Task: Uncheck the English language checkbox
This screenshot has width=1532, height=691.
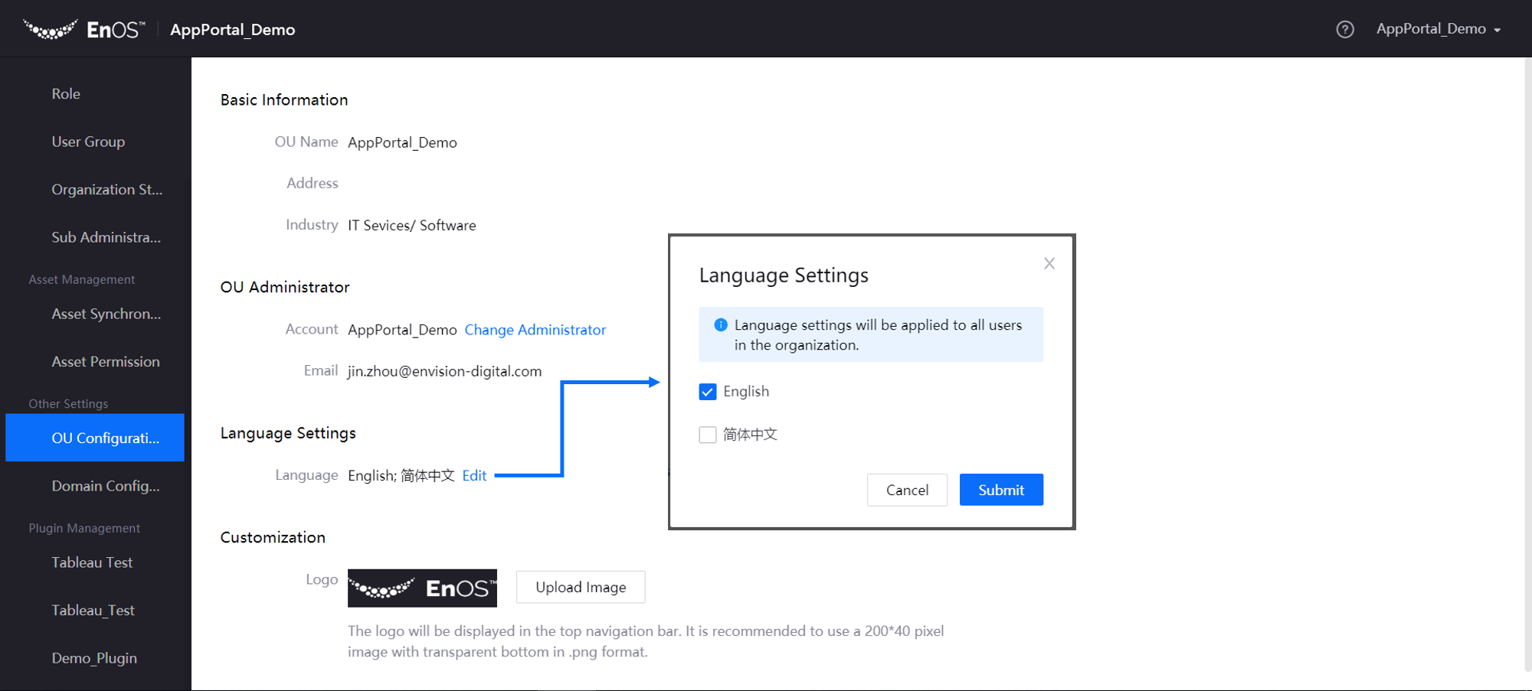Action: pyautogui.click(x=708, y=392)
